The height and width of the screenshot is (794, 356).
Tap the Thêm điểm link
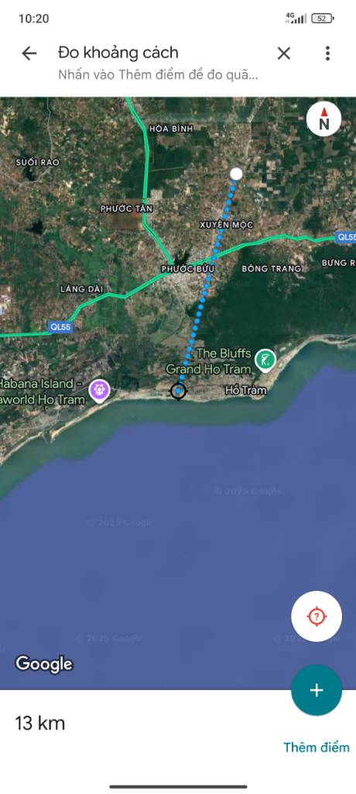point(316,747)
